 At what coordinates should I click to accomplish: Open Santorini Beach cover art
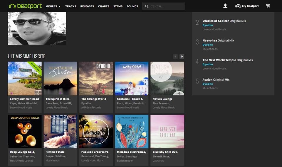click(132, 79)
